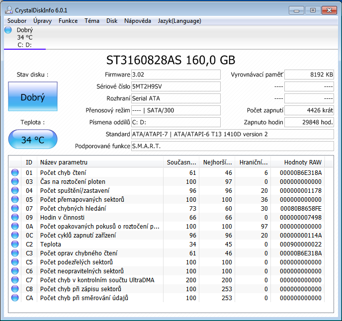The width and height of the screenshot is (342, 321).
Task: Select the Čas na roztočení ploten parameter name
Action: (x=73, y=182)
